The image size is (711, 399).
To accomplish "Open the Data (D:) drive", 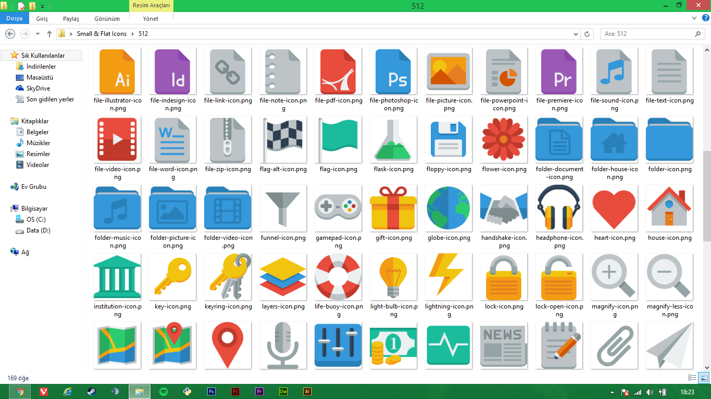I will pyautogui.click(x=38, y=230).
